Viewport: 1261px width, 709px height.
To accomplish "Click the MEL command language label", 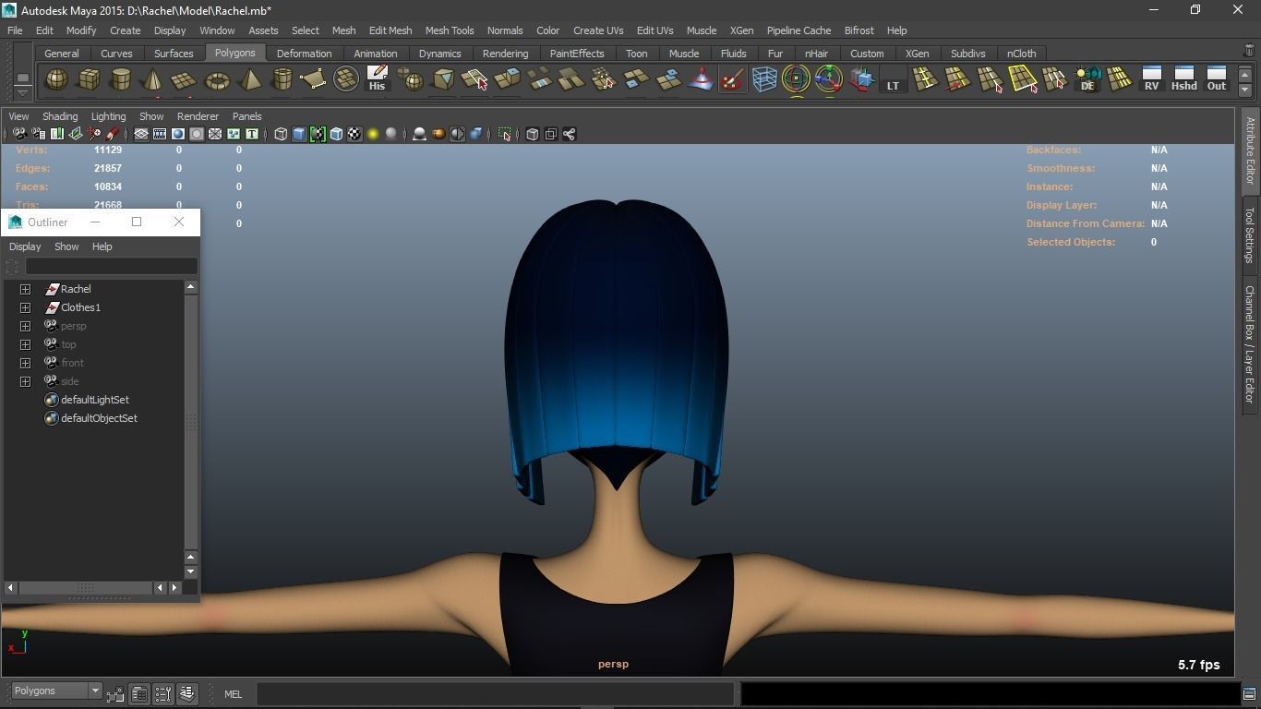I will 233,694.
